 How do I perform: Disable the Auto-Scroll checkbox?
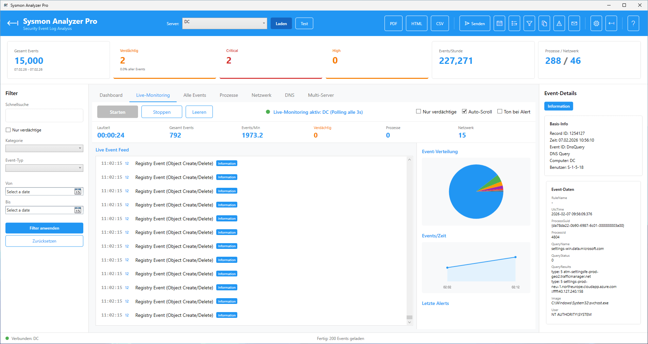tap(464, 111)
